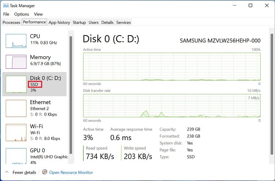Switch to the Startup tab
275x181 pixels.
pos(79,22)
